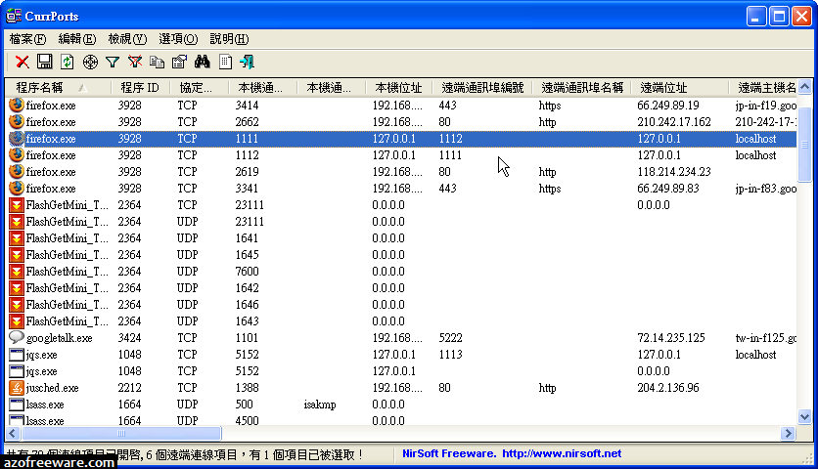Click firefox icon in port 2662 row
Screen dimensions: 818x469
click(x=17, y=122)
